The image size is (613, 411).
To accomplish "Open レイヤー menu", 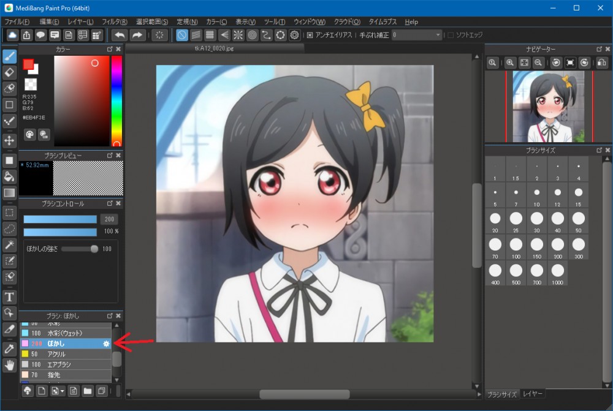I will click(x=80, y=22).
